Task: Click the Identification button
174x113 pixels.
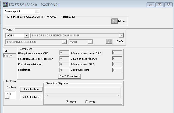Action: tap(31, 89)
